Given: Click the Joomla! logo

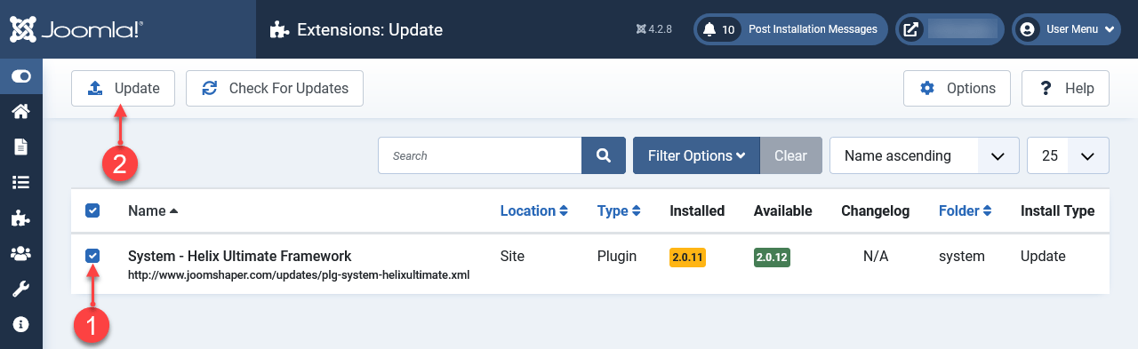Looking at the screenshot, I should 76,29.
